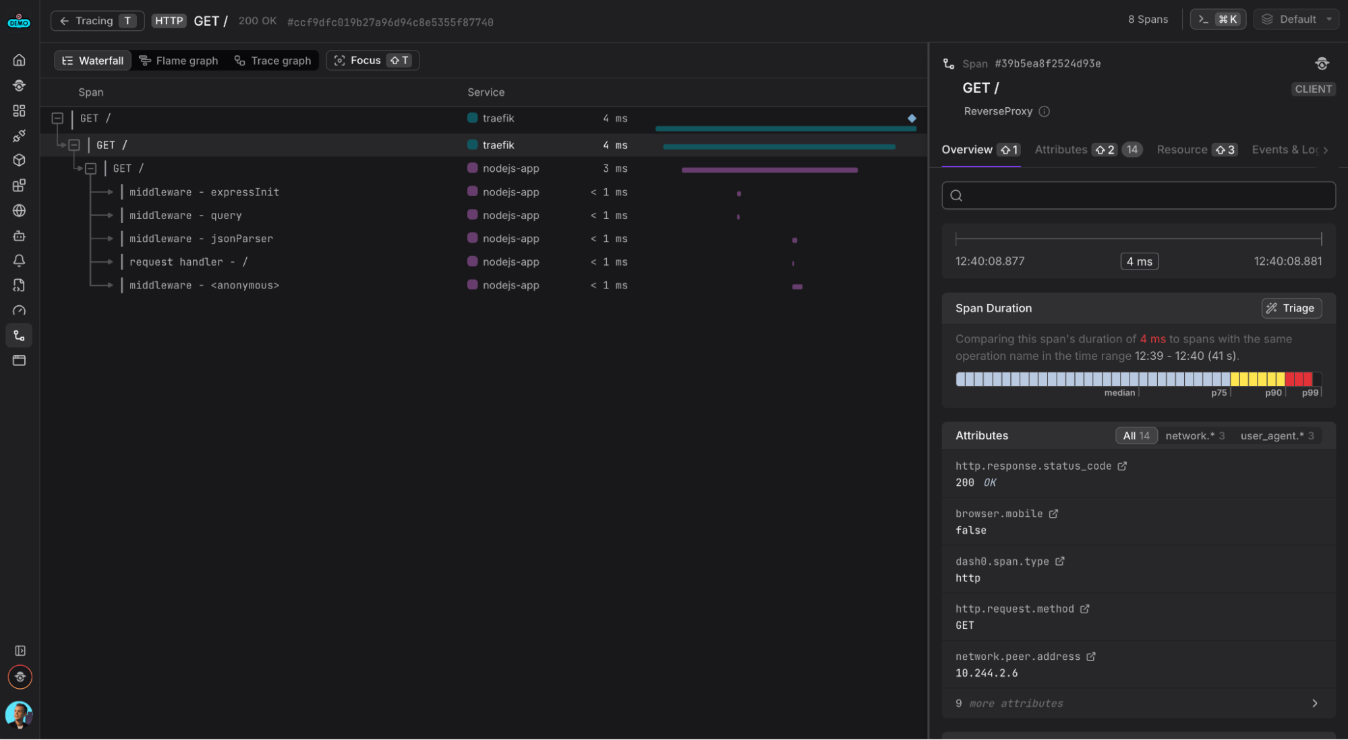The image size is (1348, 740).
Task: Click the Triage button
Action: 1291,309
